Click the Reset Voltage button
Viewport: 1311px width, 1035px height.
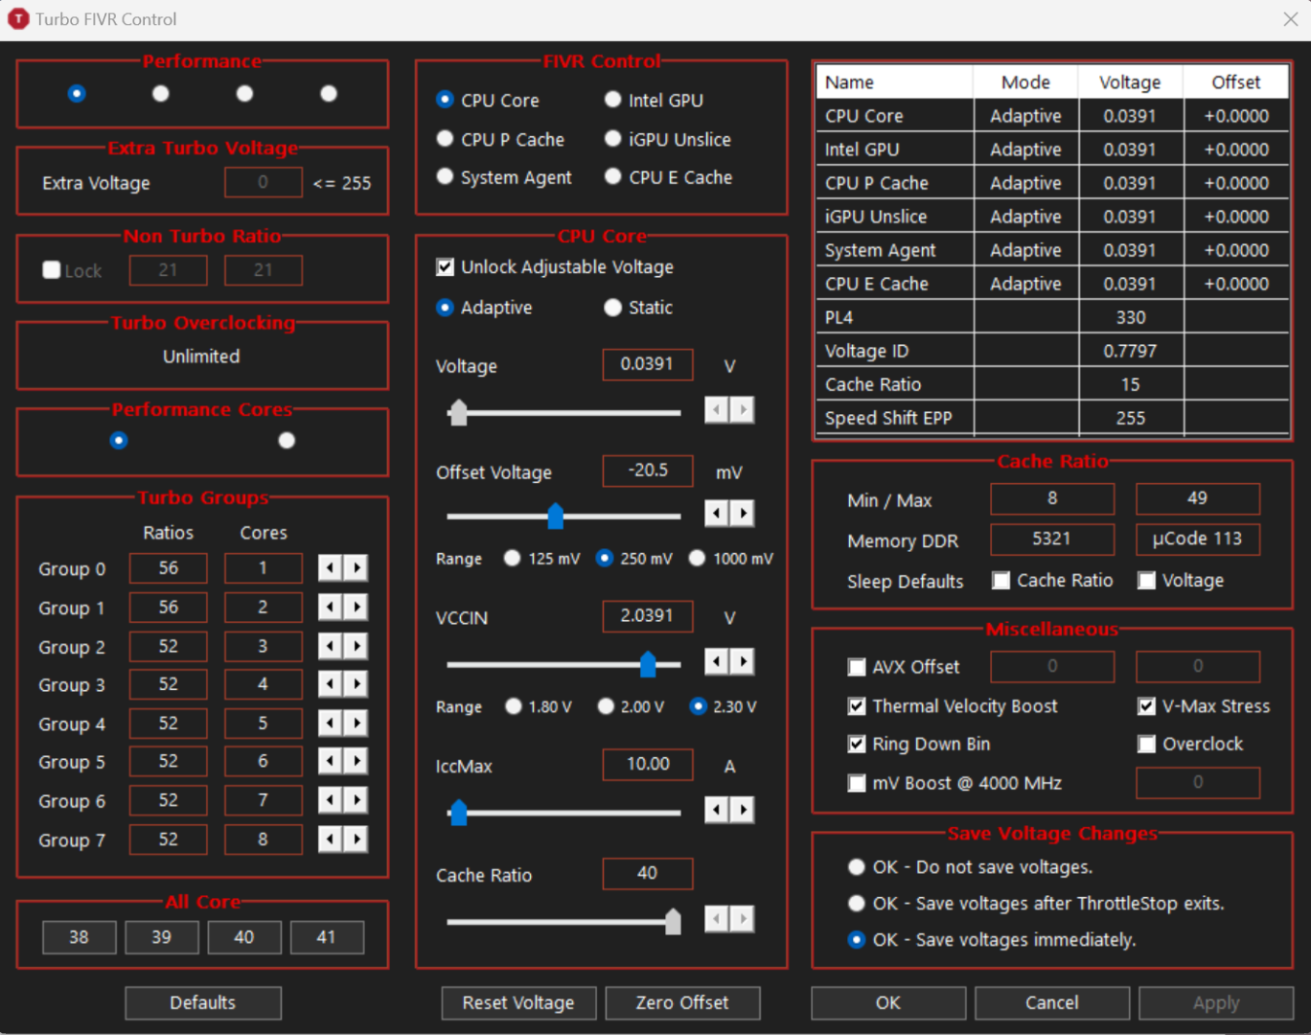(518, 1003)
